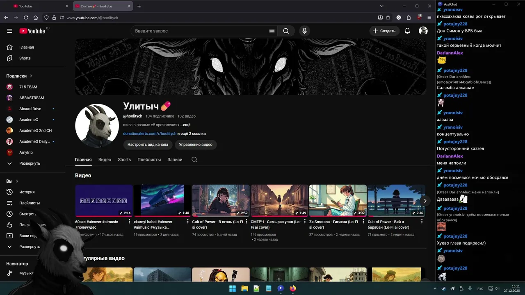
Task: Open Cult of Power - Бей в барабан thumbnail
Action: point(396,200)
